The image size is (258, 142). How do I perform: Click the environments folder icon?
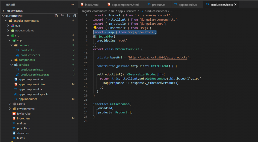pyautogui.click(x=14, y=109)
